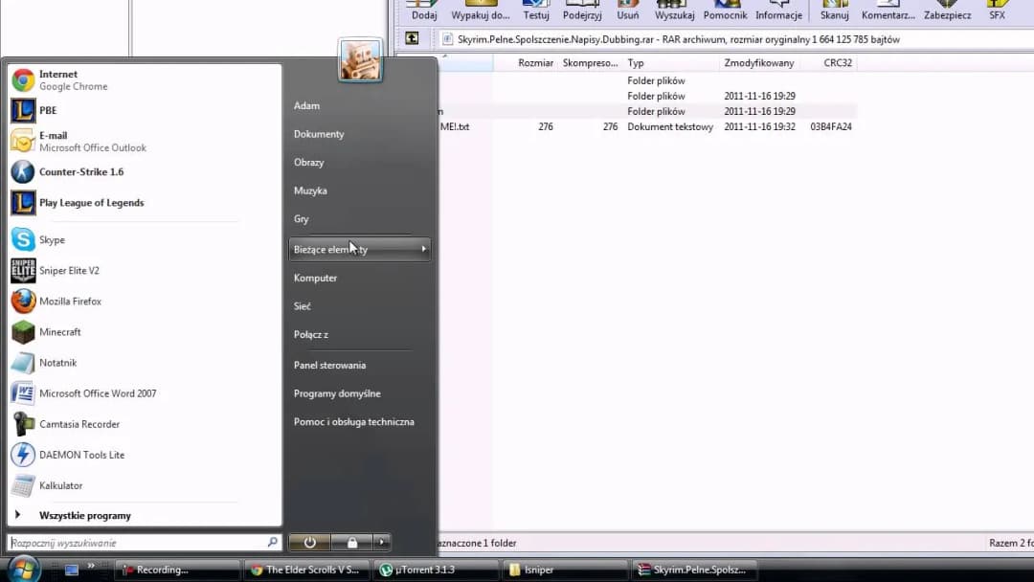Expand Bieżące elementy submenu

[360, 250]
